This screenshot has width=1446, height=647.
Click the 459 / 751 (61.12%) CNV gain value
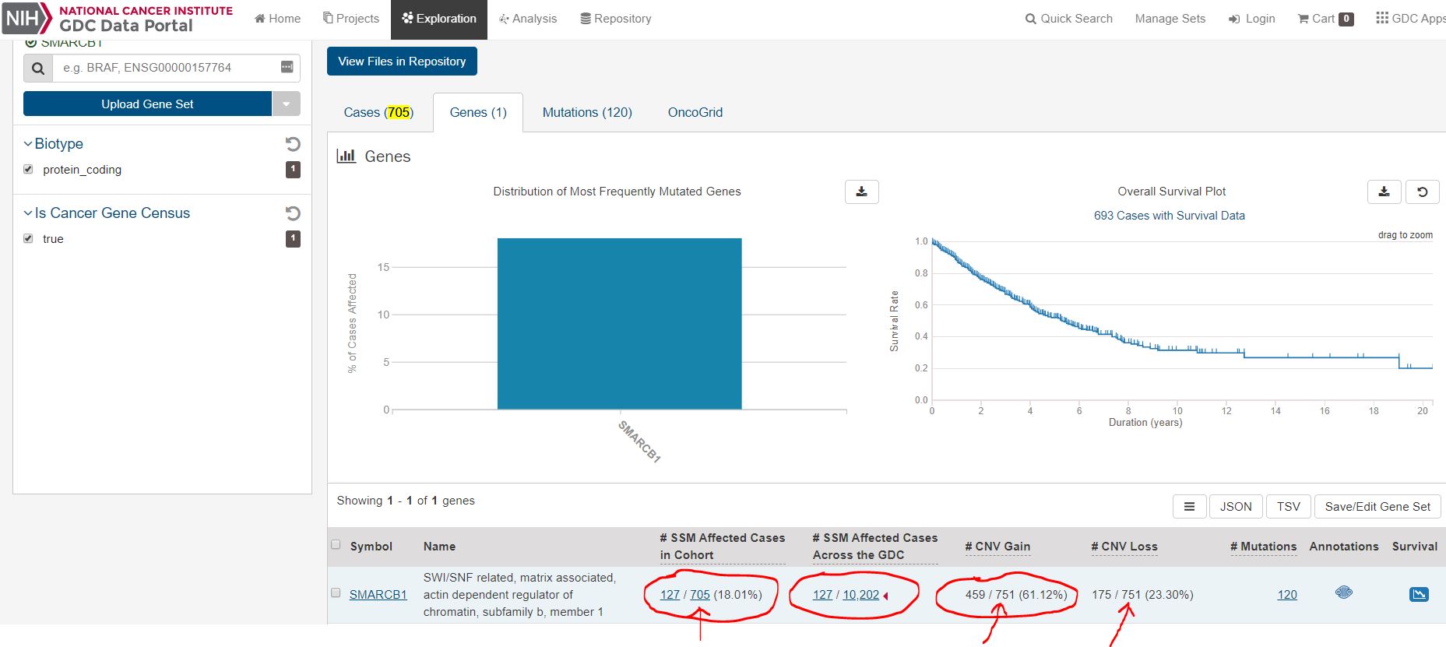coord(1016,595)
